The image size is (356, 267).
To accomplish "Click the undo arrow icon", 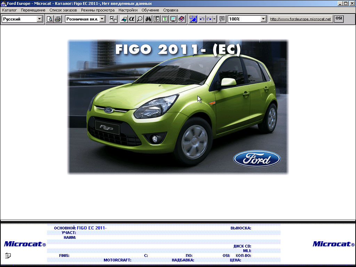I will coord(202,19).
